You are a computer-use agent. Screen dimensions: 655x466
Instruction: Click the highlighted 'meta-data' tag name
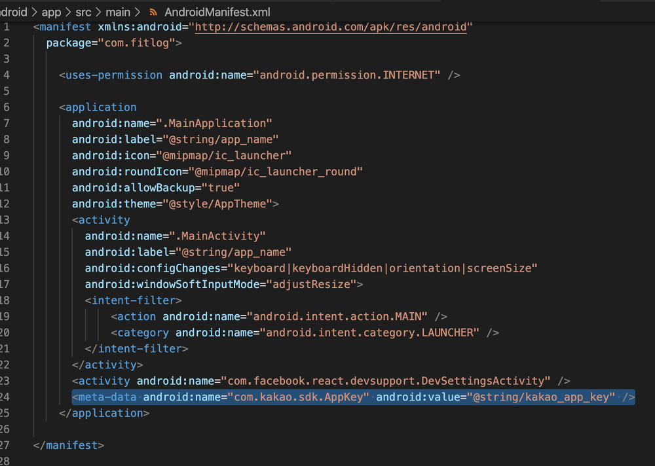tap(107, 397)
